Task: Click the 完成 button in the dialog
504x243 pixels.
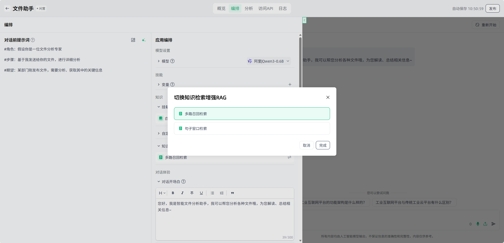Action: pos(323,145)
